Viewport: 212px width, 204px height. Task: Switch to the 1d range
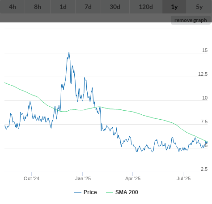pos(63,7)
